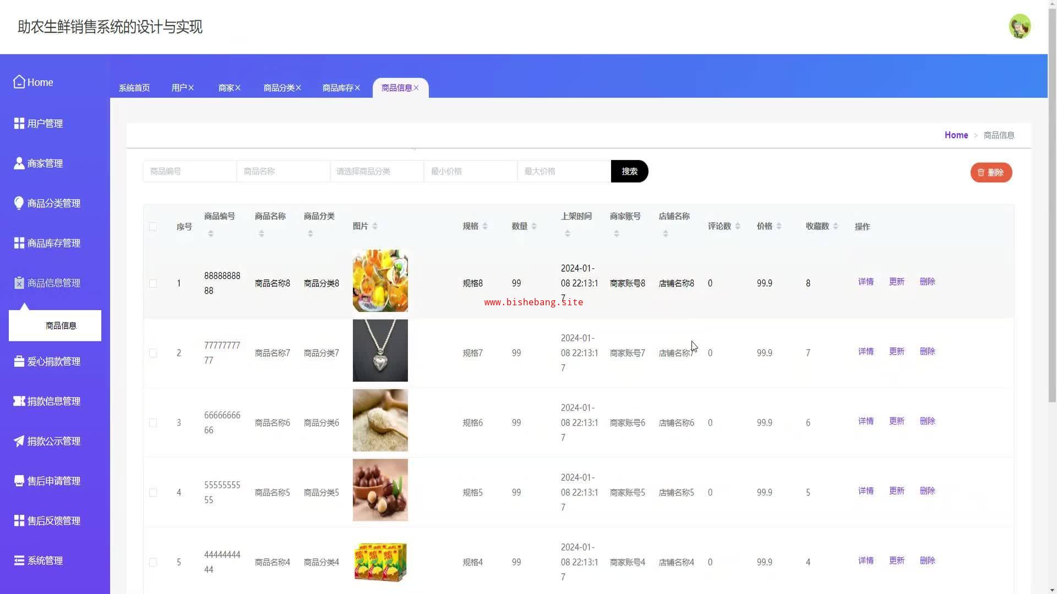Switch to the 系统首页 tab
This screenshot has height=594, width=1057.
[134, 88]
